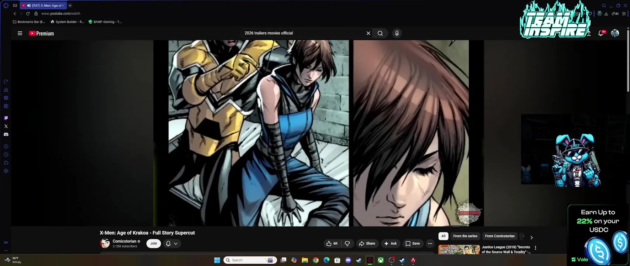630x266 pixels.
Task: Select From Comicstorian chip
Action: [x=500, y=236]
